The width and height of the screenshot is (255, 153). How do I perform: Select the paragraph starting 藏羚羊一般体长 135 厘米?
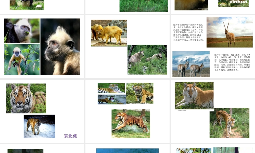tap(232, 62)
